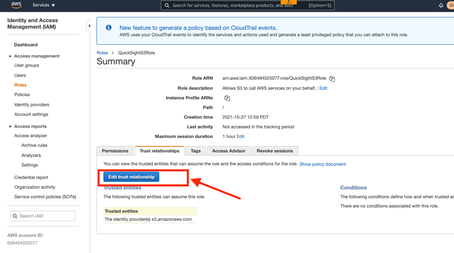Navigate to Roles via the breadcrumb
The width and height of the screenshot is (454, 253).
point(102,53)
